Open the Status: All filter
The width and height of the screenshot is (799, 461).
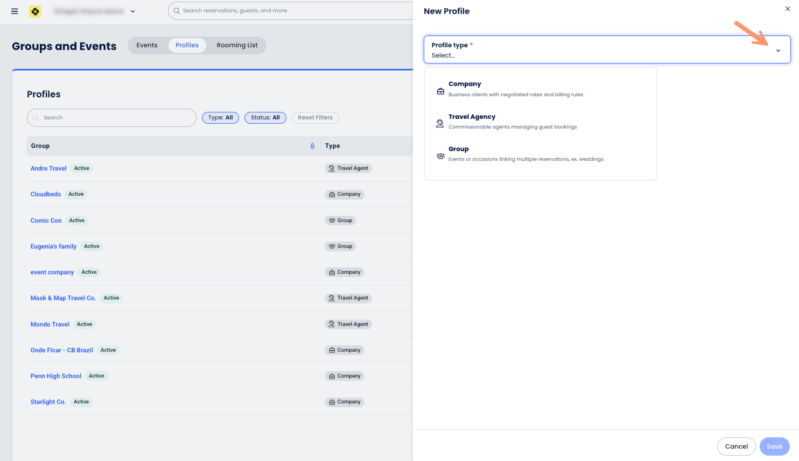click(x=265, y=118)
